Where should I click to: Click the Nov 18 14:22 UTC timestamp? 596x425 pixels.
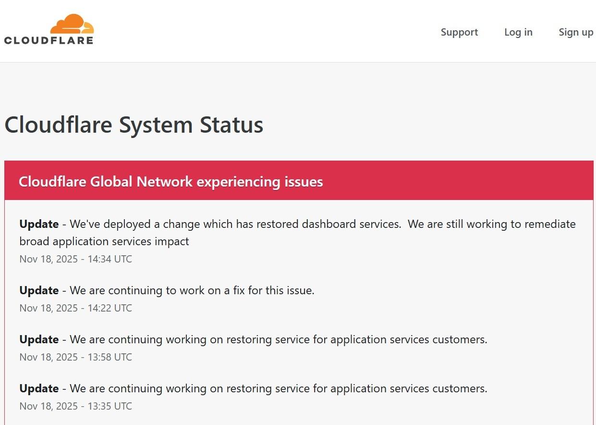(75, 308)
